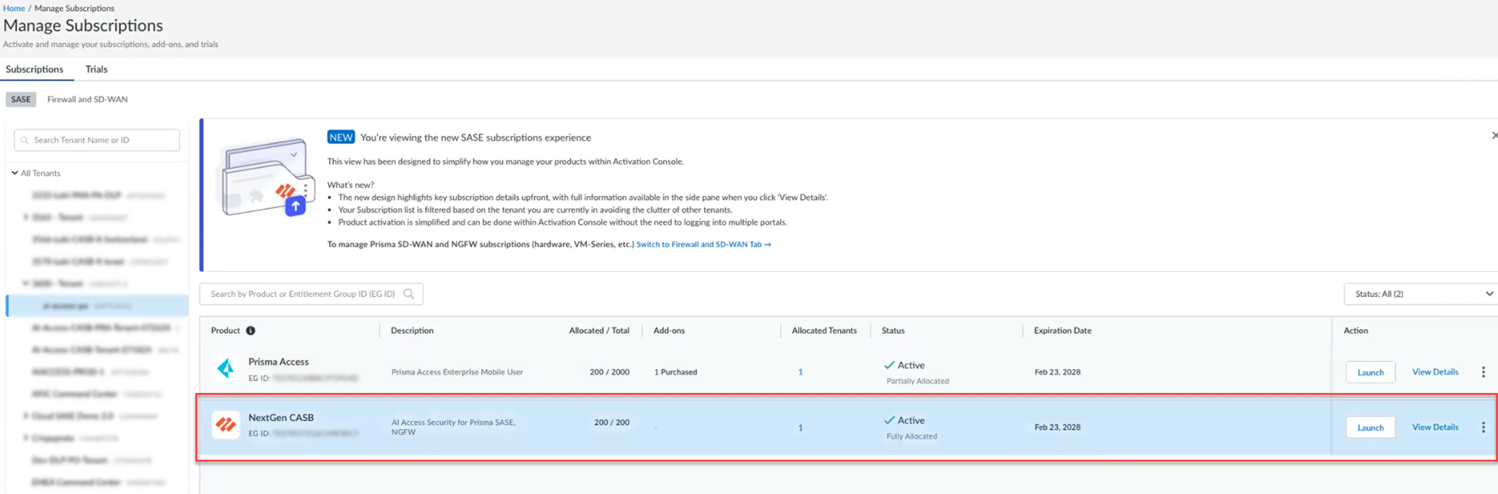The width and height of the screenshot is (1498, 494).
Task: Collapse the All Tenants tree
Action: coord(14,173)
